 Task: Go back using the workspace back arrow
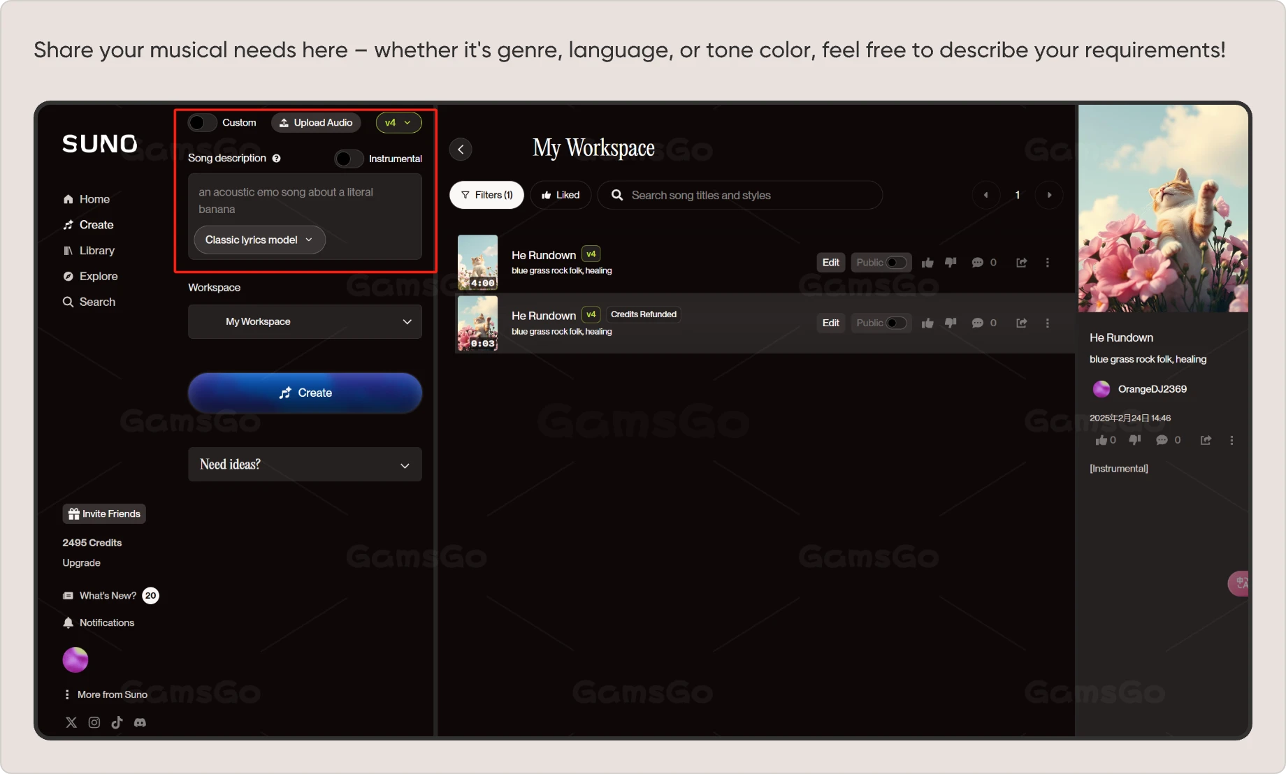pos(461,149)
